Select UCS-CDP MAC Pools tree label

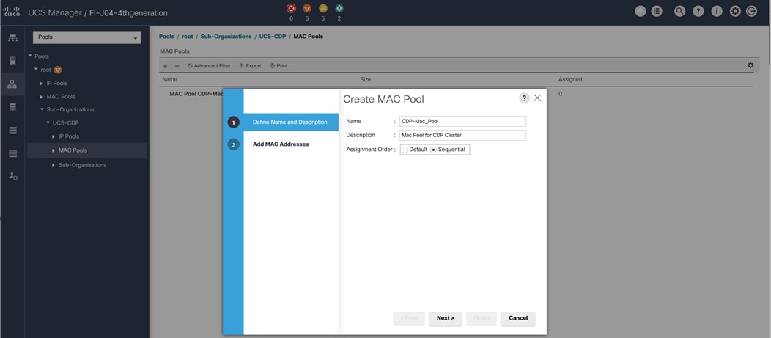(73, 150)
